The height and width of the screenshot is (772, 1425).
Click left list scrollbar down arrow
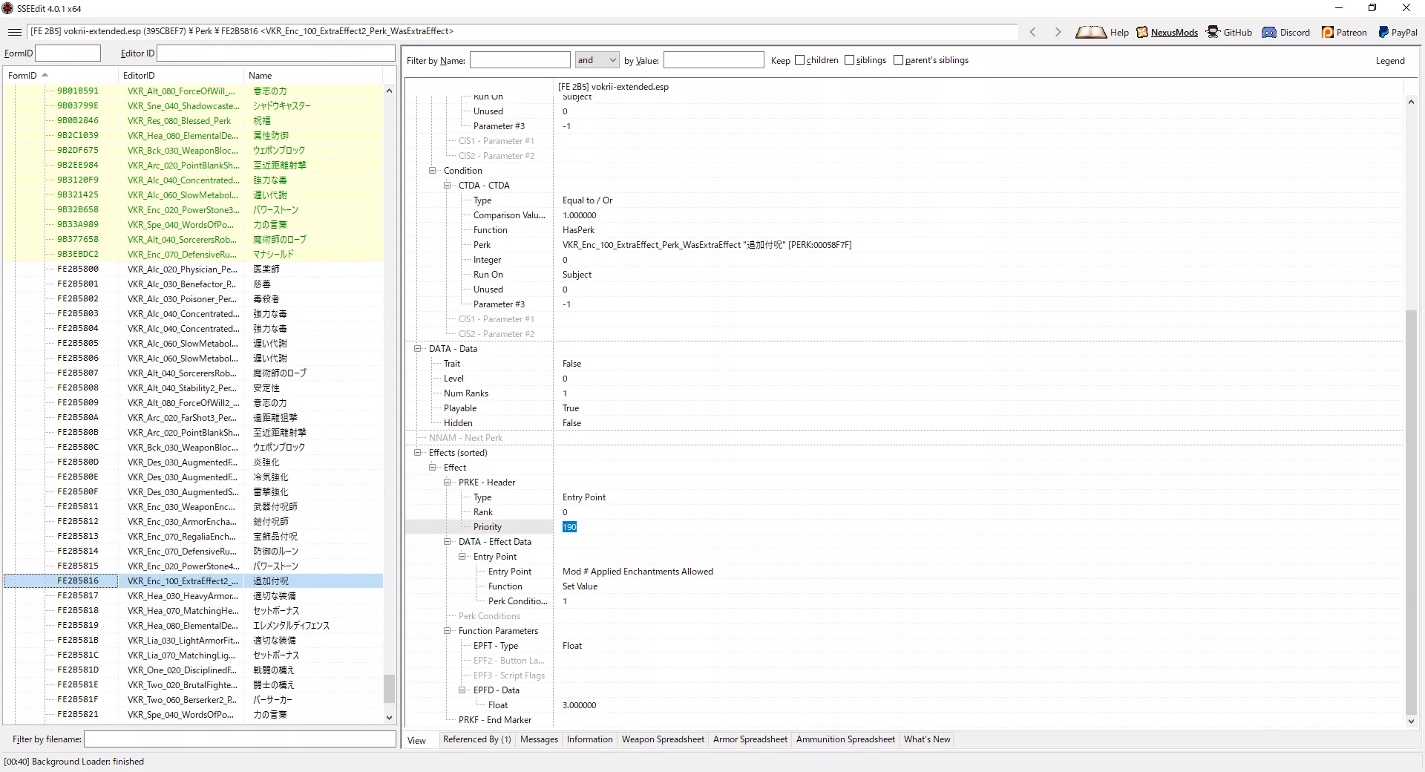tap(389, 718)
